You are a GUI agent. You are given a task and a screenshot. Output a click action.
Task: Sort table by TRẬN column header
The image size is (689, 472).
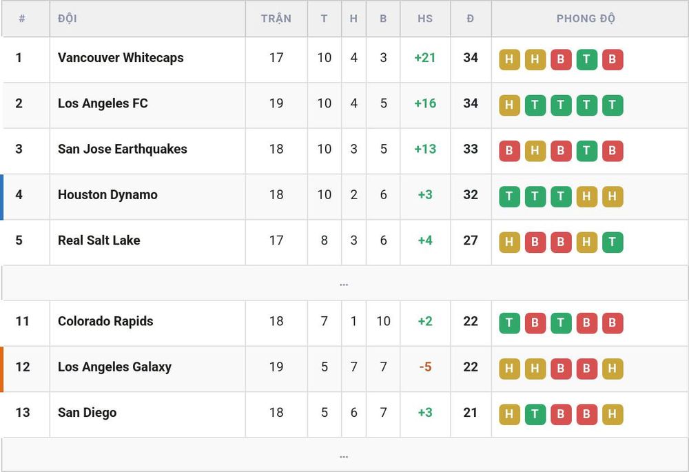point(276,19)
